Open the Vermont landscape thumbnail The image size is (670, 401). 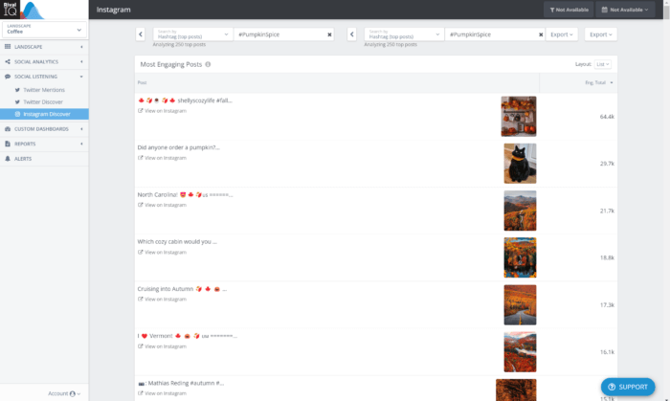(x=520, y=352)
